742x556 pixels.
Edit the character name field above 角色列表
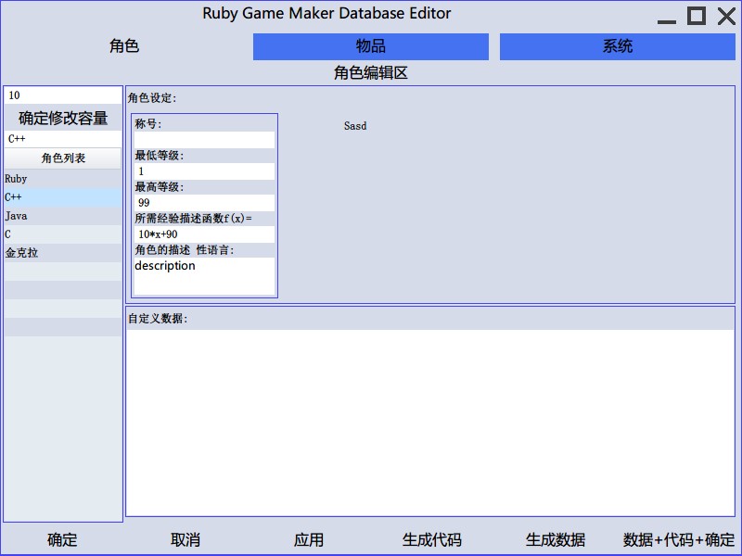[63, 138]
